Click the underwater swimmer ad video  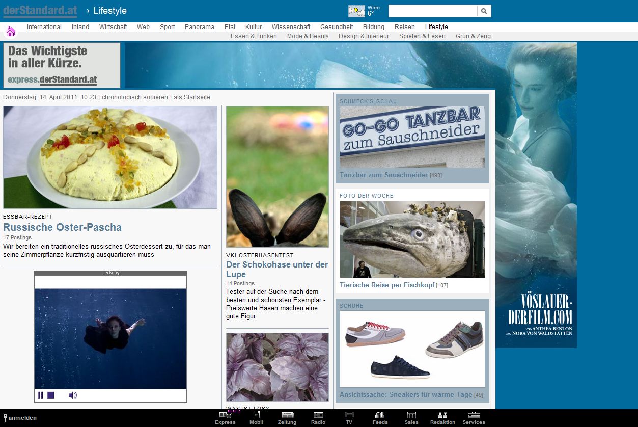[110, 339]
